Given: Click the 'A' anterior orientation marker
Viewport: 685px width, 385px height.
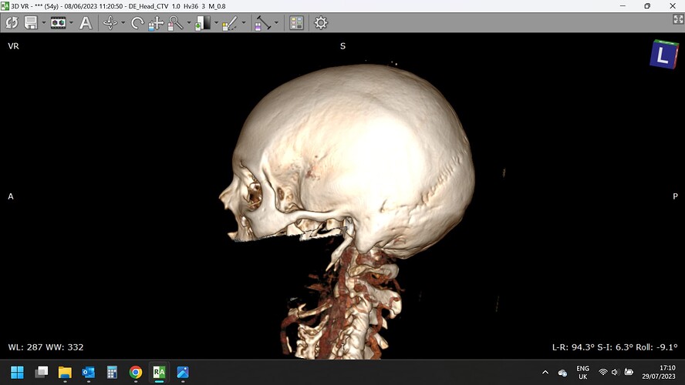Looking at the screenshot, I should 11,196.
